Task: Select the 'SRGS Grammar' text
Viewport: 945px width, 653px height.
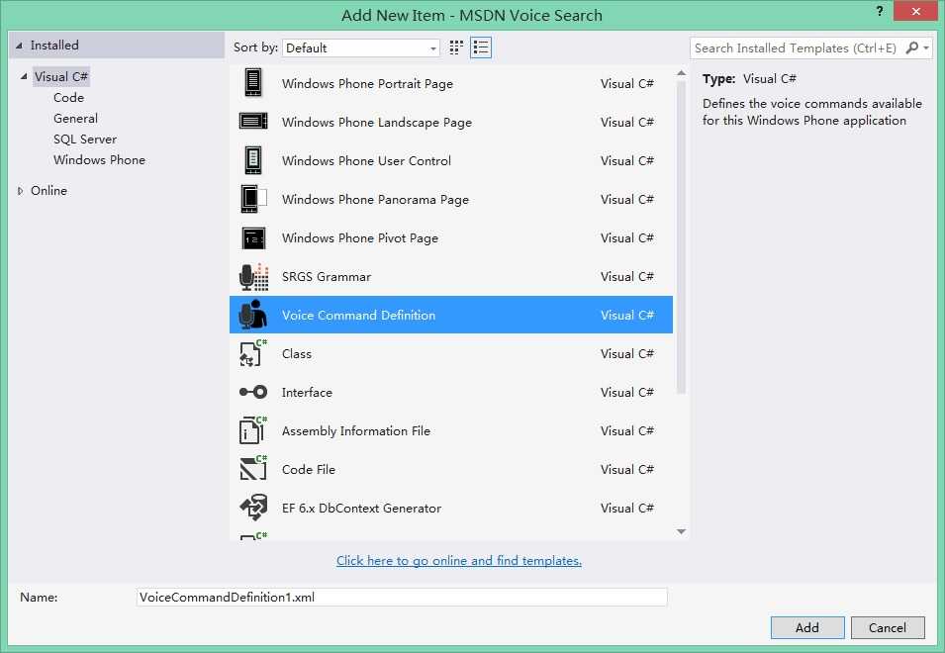Action: tap(326, 276)
